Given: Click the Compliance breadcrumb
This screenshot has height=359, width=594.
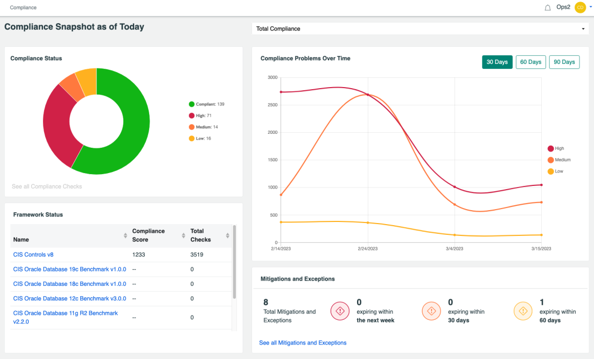Looking at the screenshot, I should (23, 8).
